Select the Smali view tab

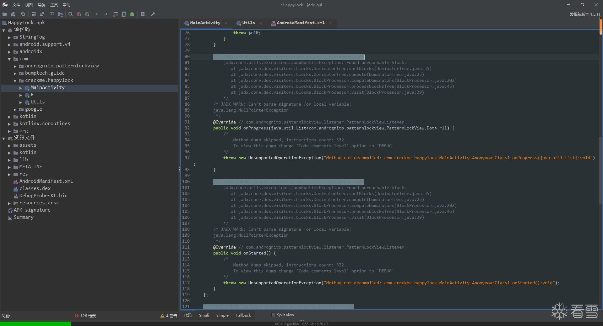pos(204,315)
